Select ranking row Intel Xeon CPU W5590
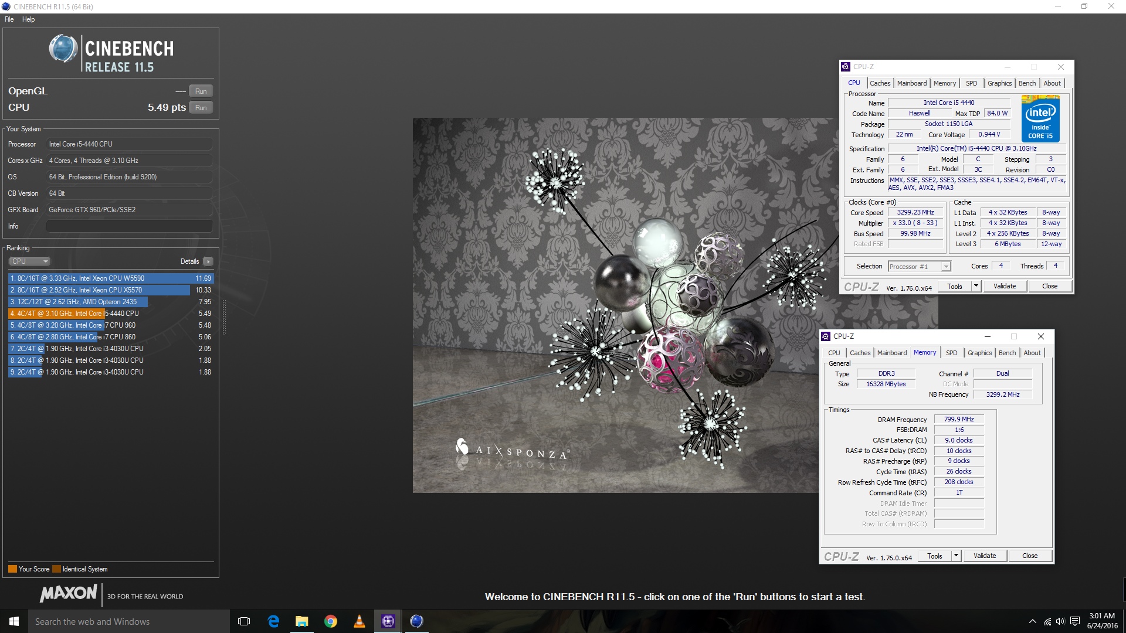Screen dimensions: 1126x633 [111, 278]
